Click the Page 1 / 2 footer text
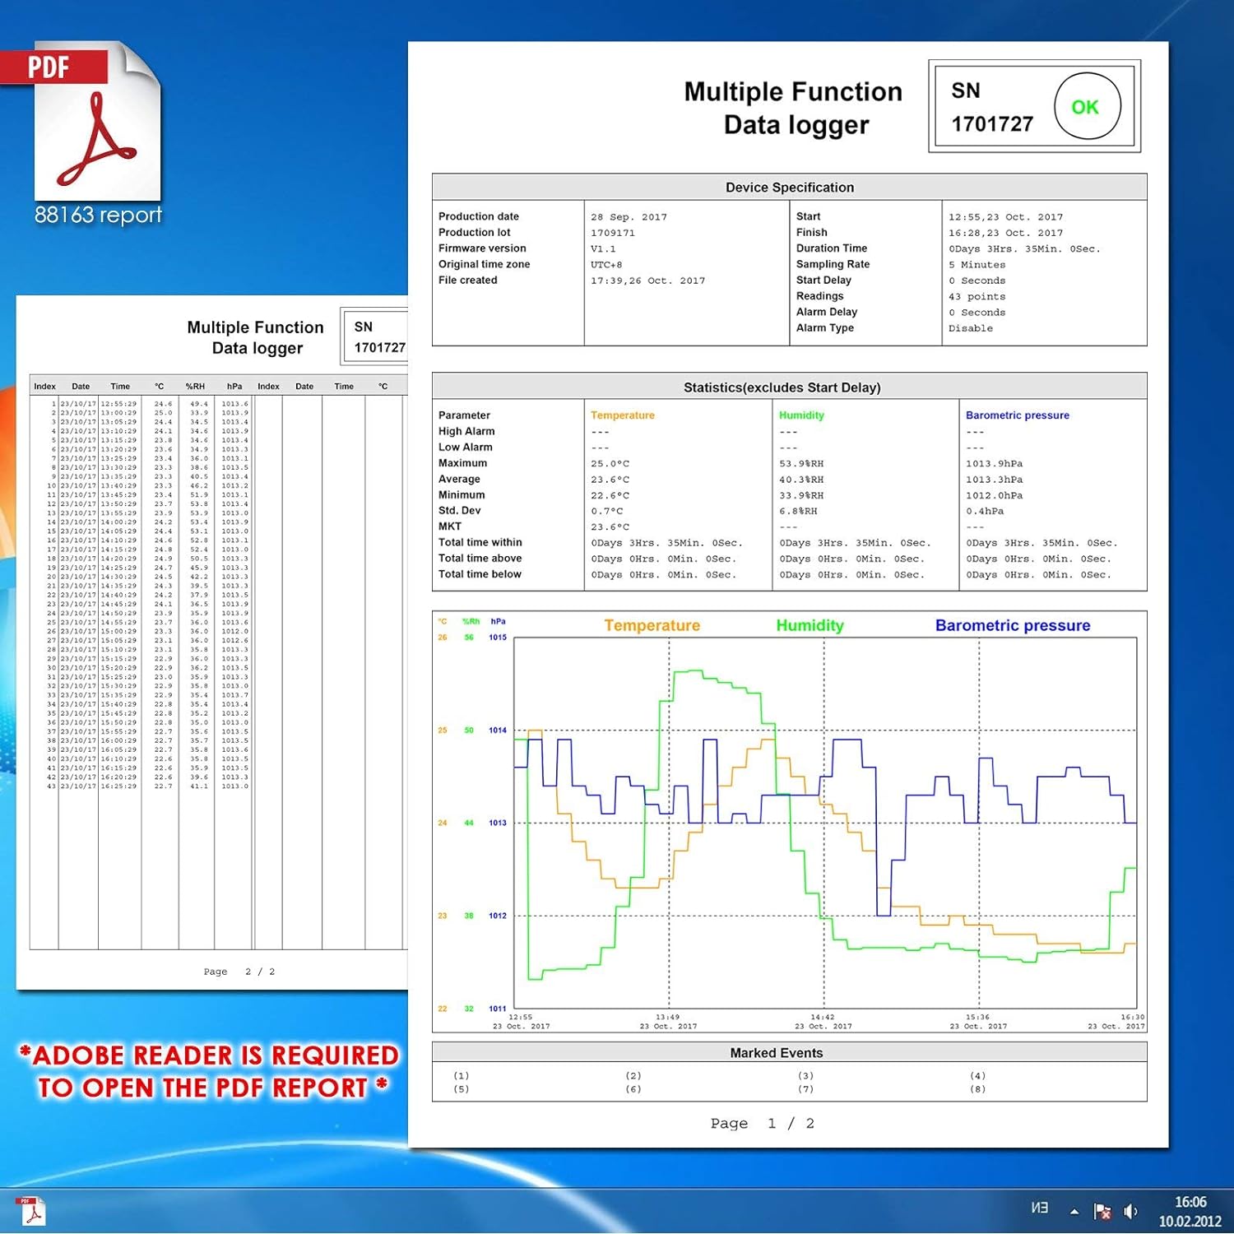Screen dimensions: 1234x1234 (x=762, y=1124)
